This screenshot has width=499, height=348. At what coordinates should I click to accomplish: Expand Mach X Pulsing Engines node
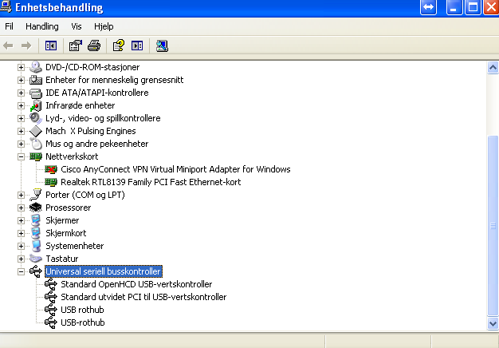(21, 131)
